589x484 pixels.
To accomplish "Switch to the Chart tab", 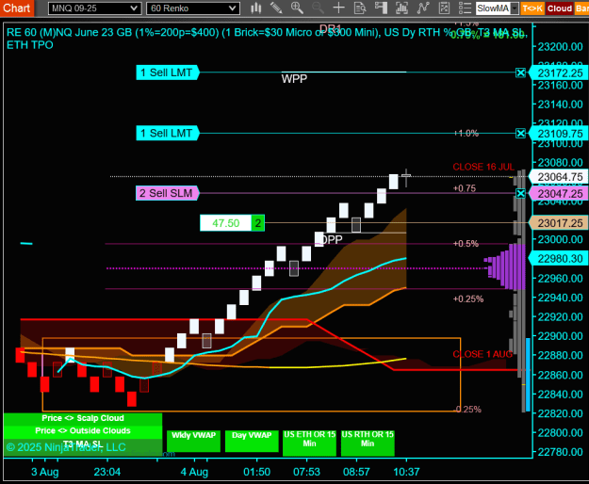I will click(x=17, y=8).
